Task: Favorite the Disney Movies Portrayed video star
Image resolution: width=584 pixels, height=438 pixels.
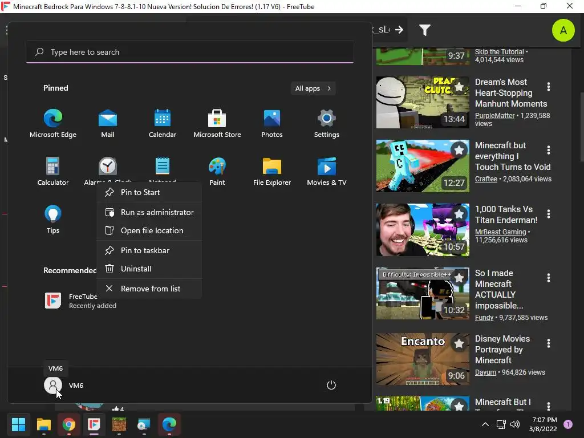Action: [x=459, y=343]
